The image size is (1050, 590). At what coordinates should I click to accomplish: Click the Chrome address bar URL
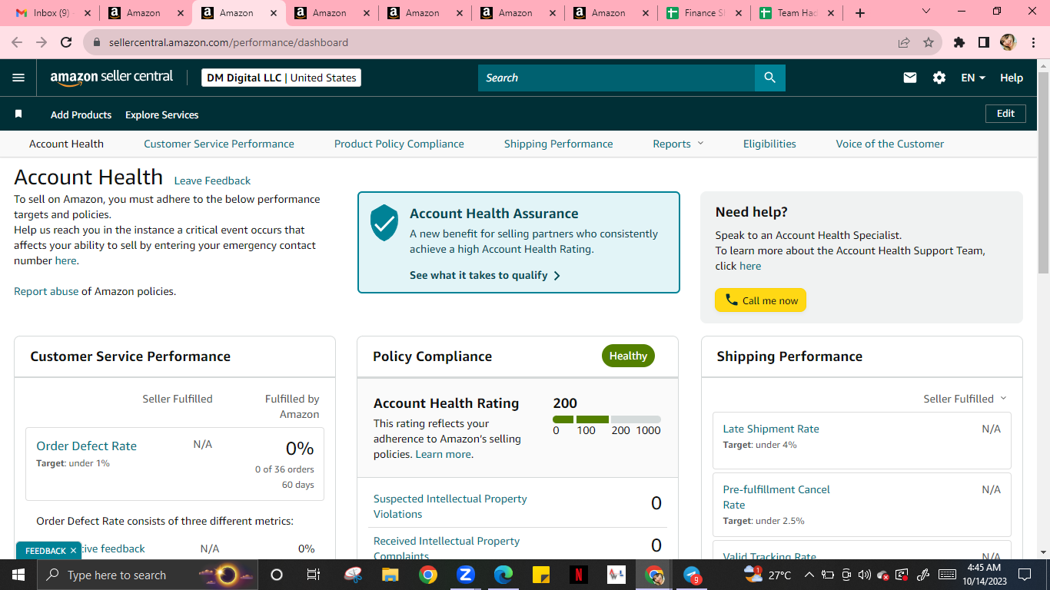(x=228, y=43)
